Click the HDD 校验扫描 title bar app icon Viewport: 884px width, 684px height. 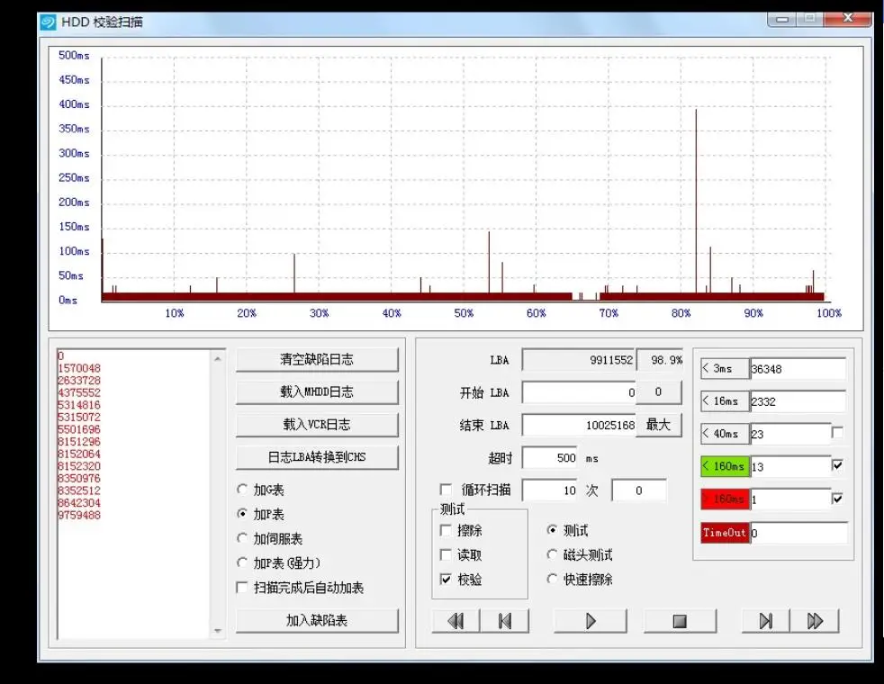(x=49, y=22)
